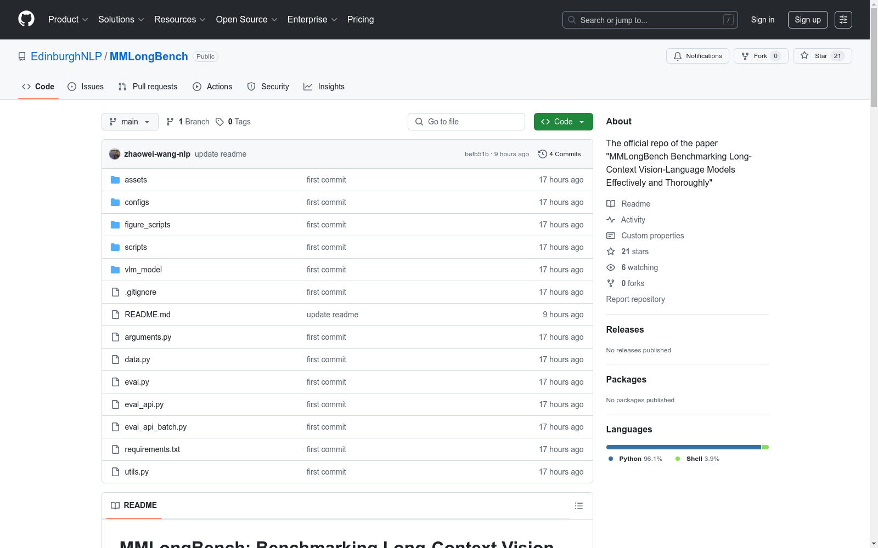Open eval_api_batch.py file
This screenshot has width=878, height=548.
point(156,427)
